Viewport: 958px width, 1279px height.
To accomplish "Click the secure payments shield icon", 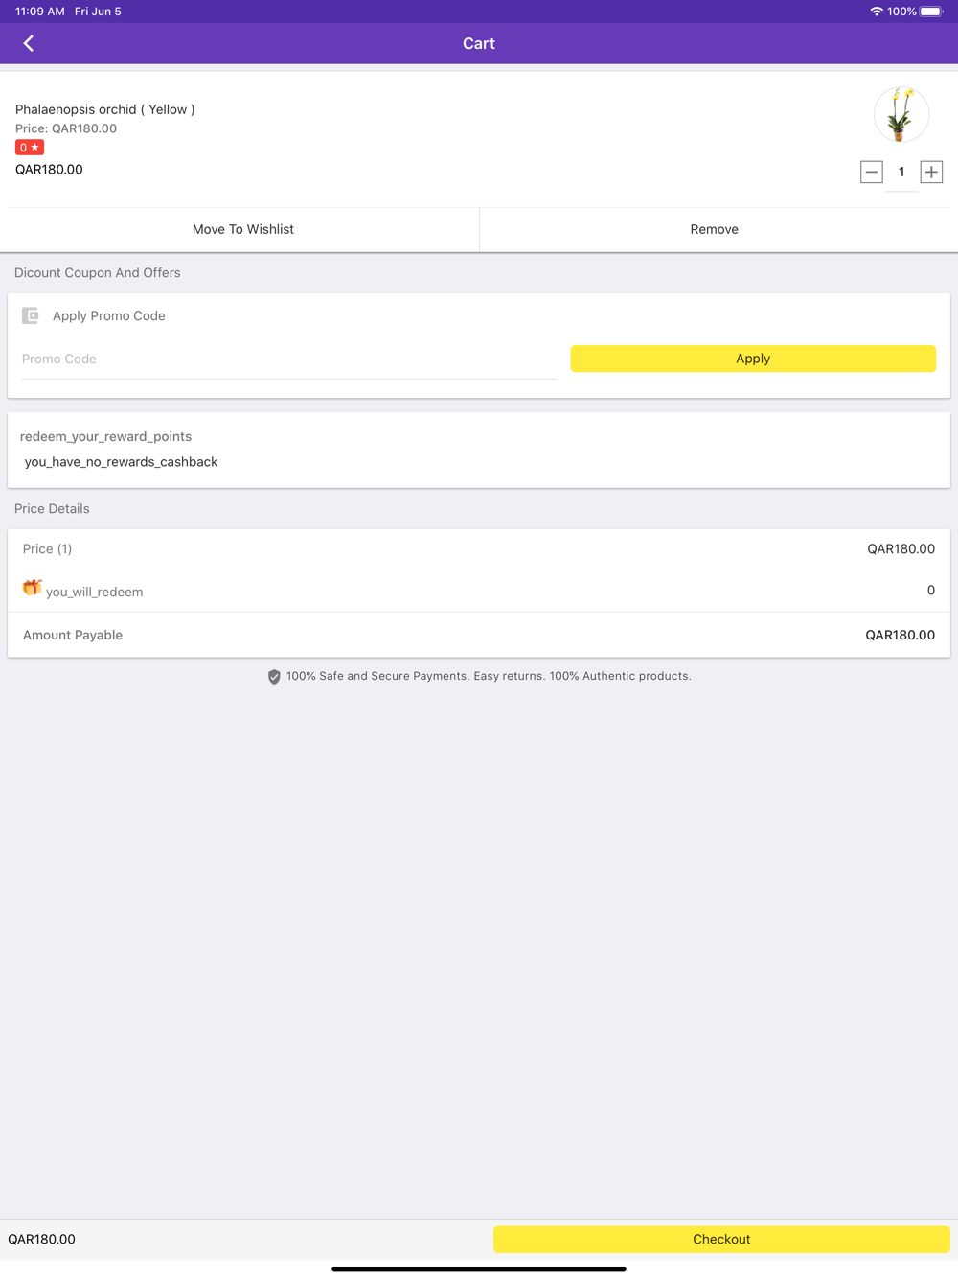I will pyautogui.click(x=274, y=677).
